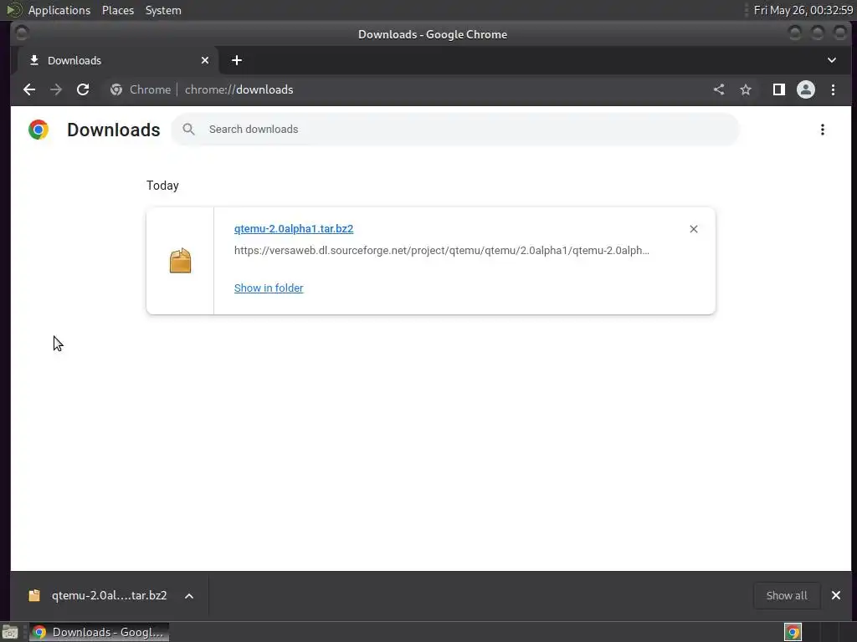Click the share icon in the address bar
This screenshot has height=642, width=857.
(x=719, y=89)
